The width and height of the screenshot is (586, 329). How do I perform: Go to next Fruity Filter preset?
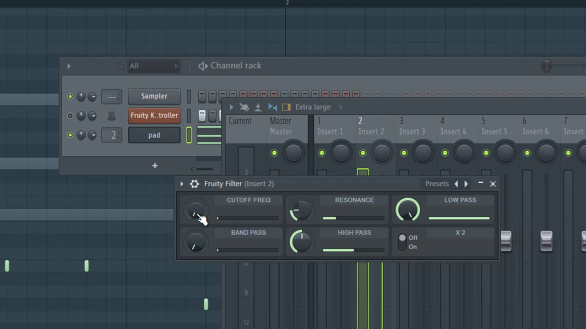pyautogui.click(x=466, y=184)
